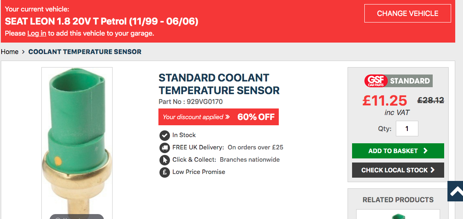Click the GSF Car Parts logo
The height and width of the screenshot is (219, 463).
click(375, 81)
